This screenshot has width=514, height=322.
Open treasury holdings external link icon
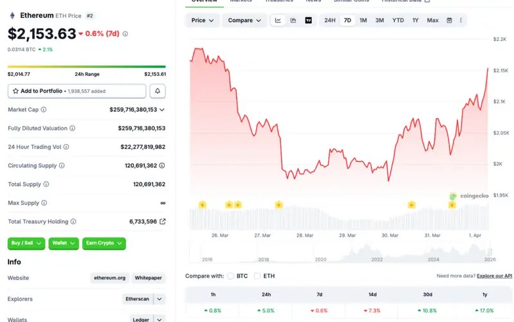162,222
